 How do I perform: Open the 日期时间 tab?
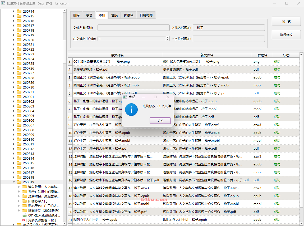point(146,15)
